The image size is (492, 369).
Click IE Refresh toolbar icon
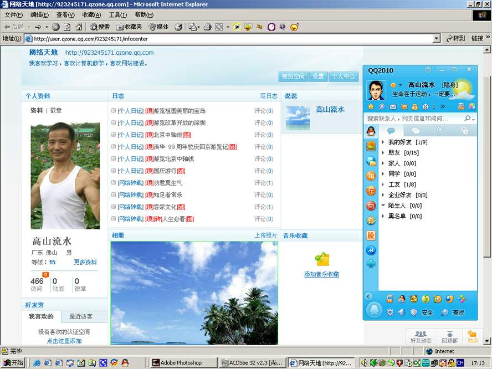tap(67, 27)
